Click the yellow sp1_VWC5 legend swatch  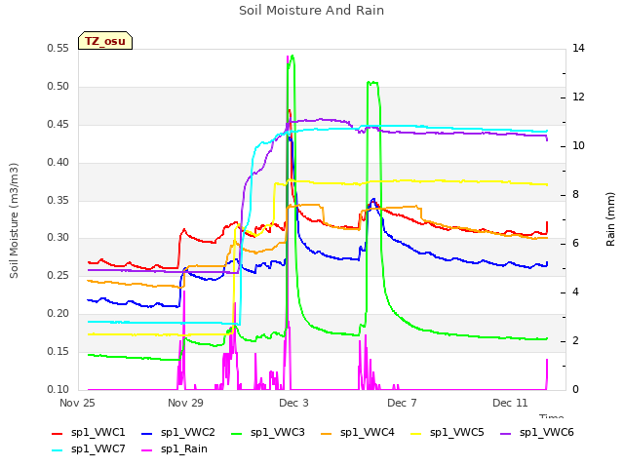(416, 433)
